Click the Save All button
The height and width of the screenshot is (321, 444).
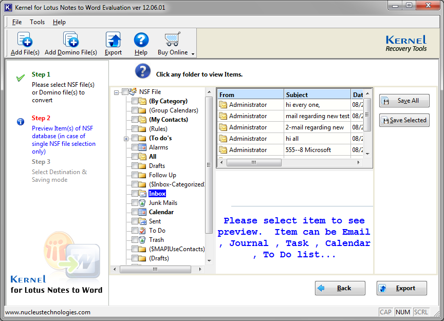[404, 101]
